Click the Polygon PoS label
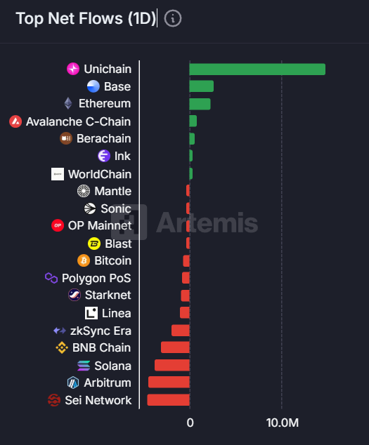The height and width of the screenshot is (445, 369). pos(96,278)
